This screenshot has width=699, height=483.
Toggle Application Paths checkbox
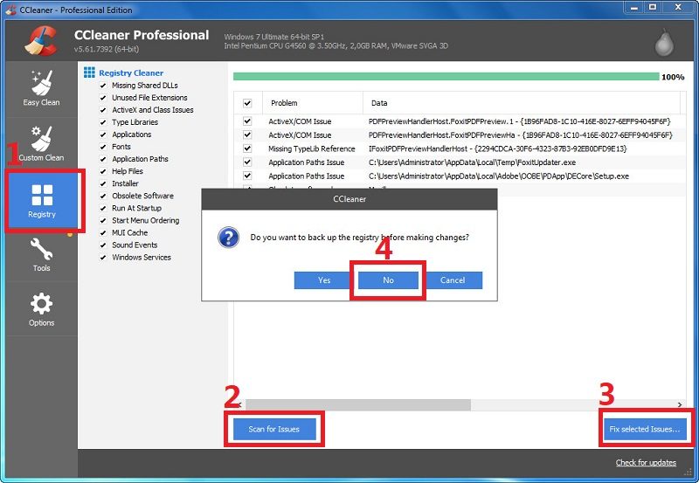pos(103,159)
